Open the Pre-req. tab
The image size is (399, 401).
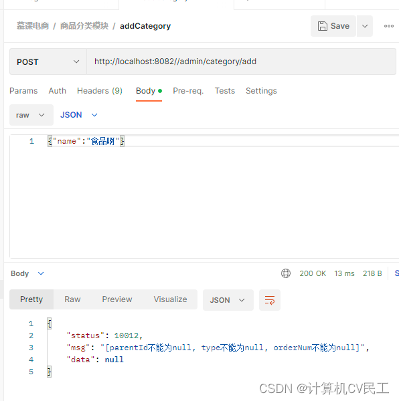(x=188, y=91)
